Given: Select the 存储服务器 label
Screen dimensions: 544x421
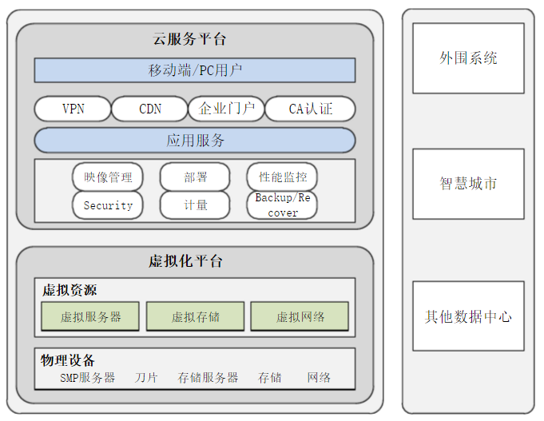Looking at the screenshot, I should coord(208,377).
